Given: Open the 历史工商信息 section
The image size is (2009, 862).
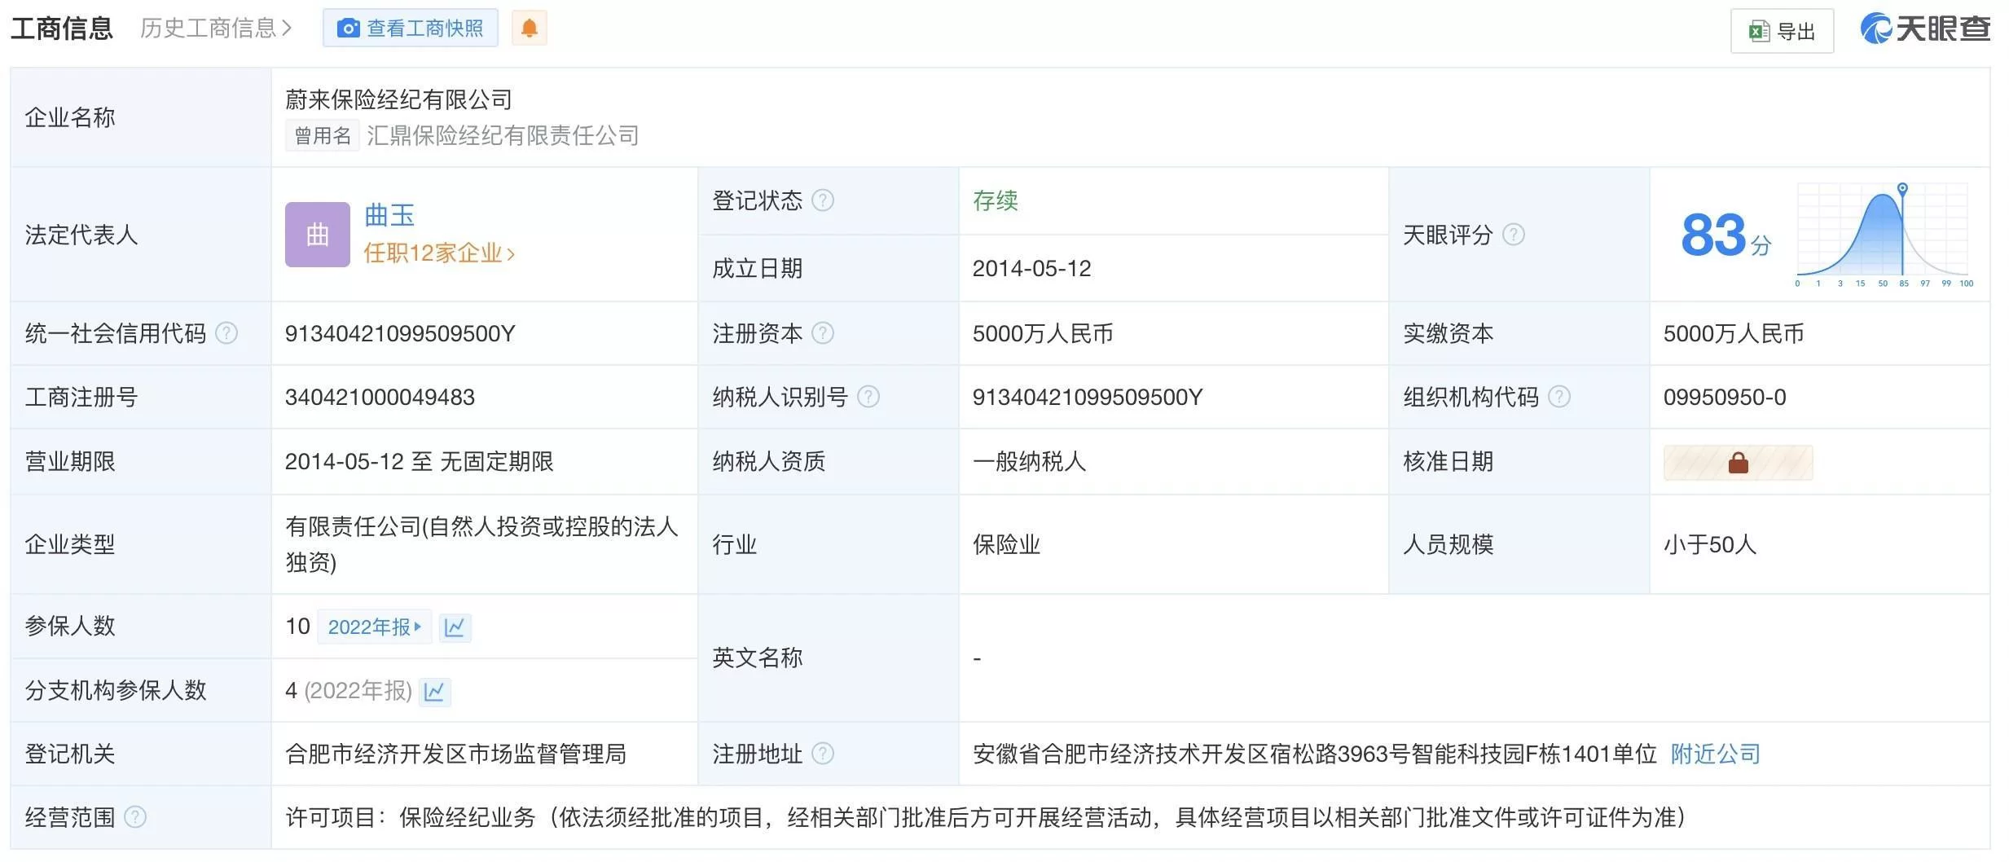Looking at the screenshot, I should (x=215, y=29).
